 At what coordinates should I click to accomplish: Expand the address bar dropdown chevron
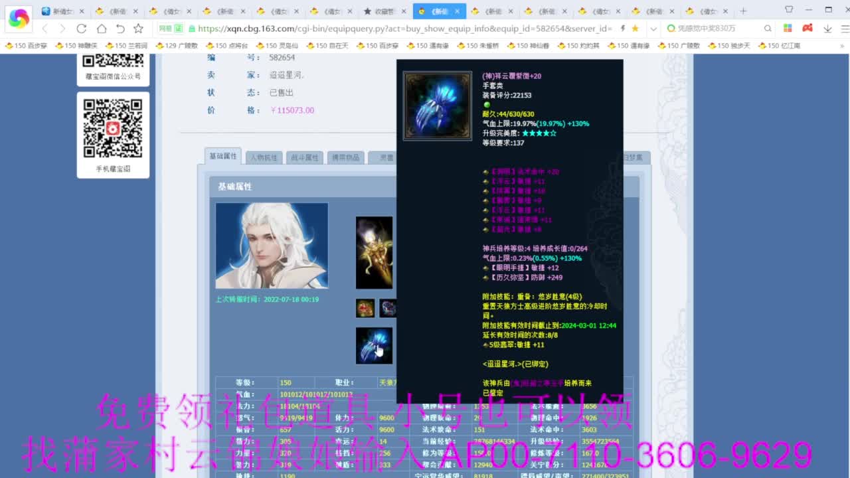click(653, 29)
